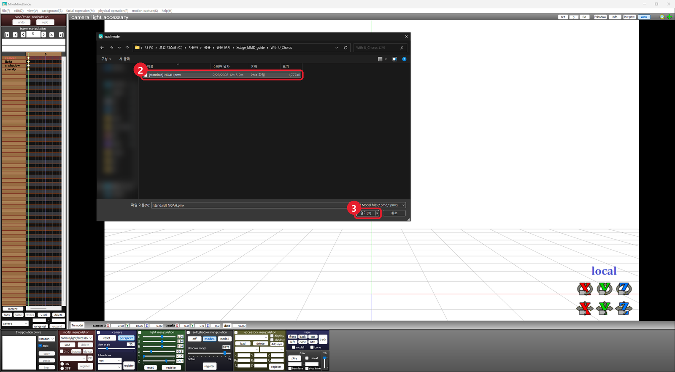Check the repeat playback checkbox
The width and height of the screenshot is (675, 372).
(307, 358)
